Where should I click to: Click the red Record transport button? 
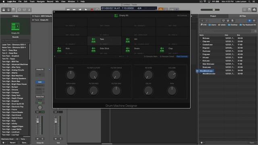92,10
